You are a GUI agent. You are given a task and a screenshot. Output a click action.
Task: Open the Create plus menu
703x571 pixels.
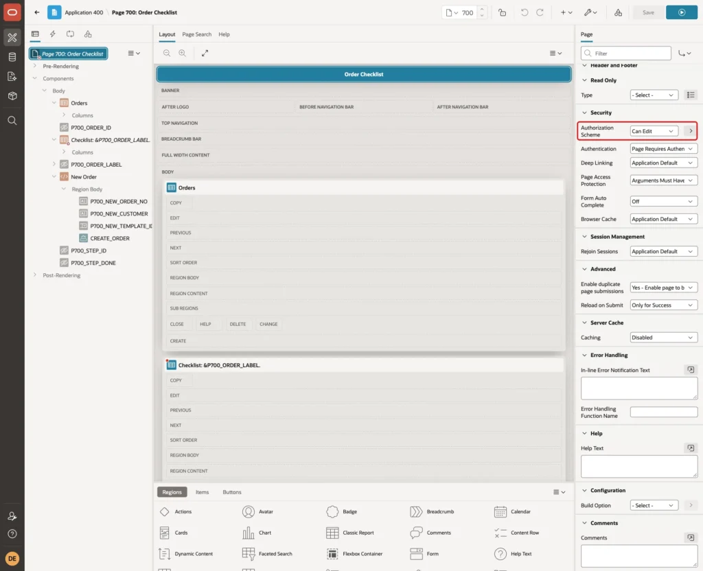[566, 12]
